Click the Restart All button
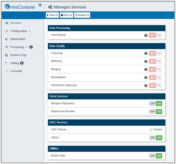 click(82, 15)
